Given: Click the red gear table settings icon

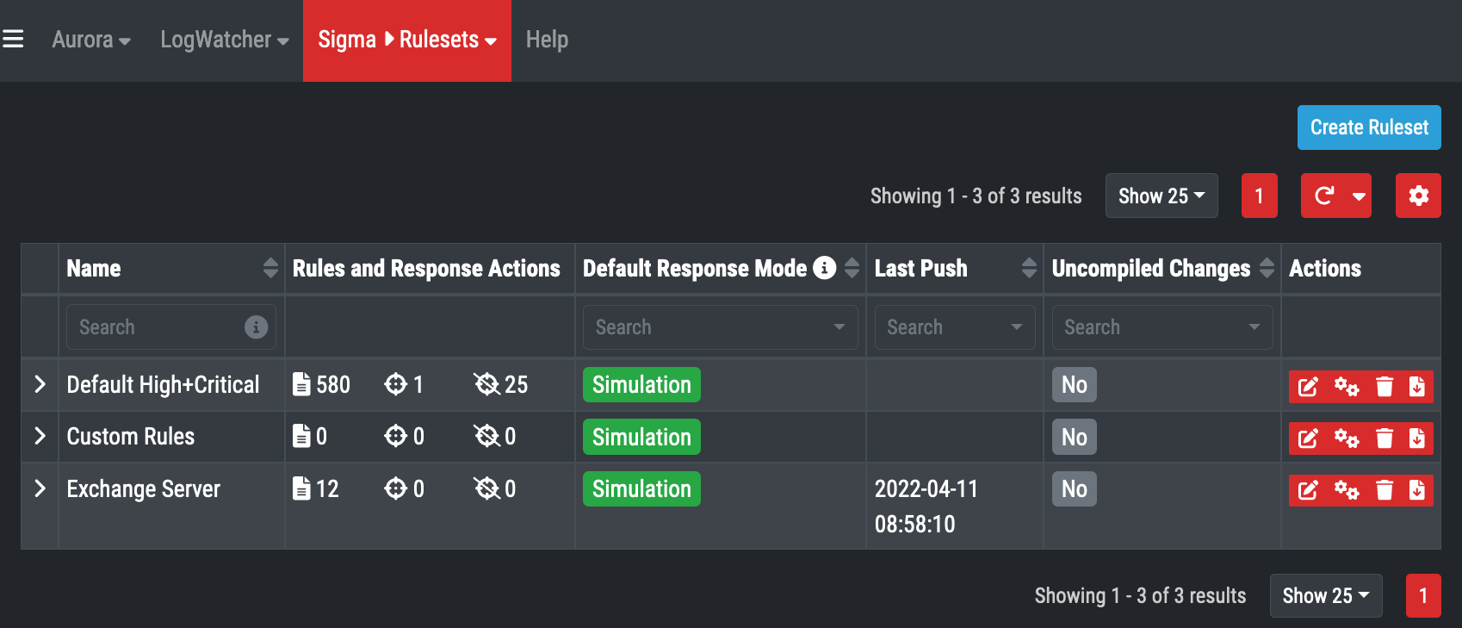Looking at the screenshot, I should pos(1417,196).
